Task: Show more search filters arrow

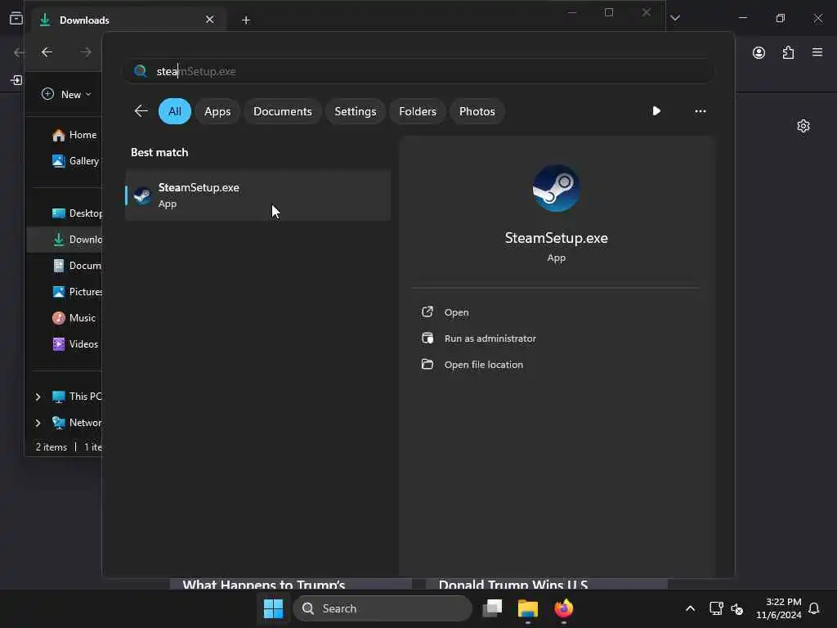Action: (656, 111)
